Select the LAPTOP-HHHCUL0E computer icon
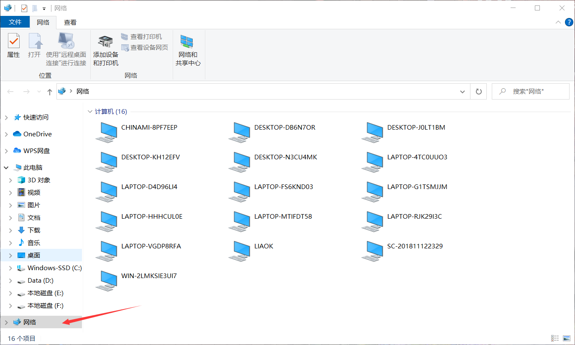The image size is (575, 345). pyautogui.click(x=107, y=222)
